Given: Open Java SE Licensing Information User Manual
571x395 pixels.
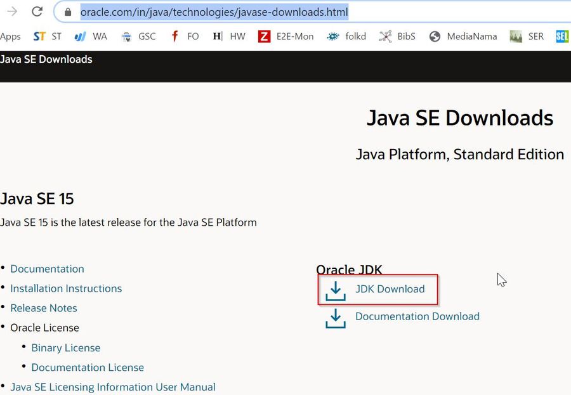Looking at the screenshot, I should 113,387.
